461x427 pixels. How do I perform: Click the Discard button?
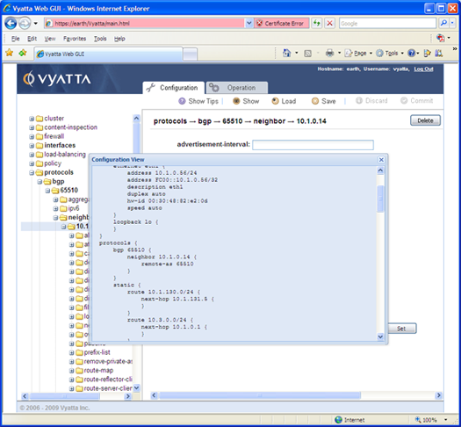pos(371,101)
